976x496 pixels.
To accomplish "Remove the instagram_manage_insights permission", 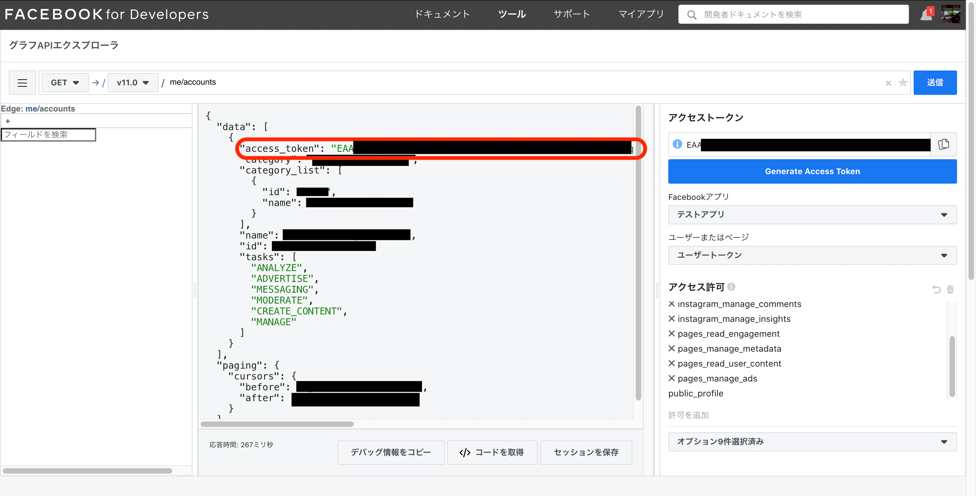I will click(671, 319).
